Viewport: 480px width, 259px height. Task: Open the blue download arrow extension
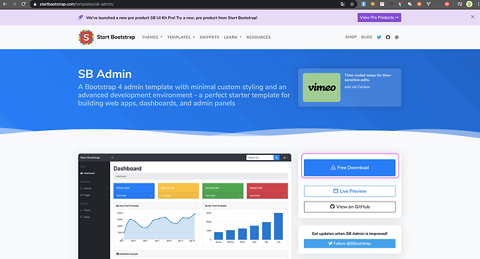[363, 4]
